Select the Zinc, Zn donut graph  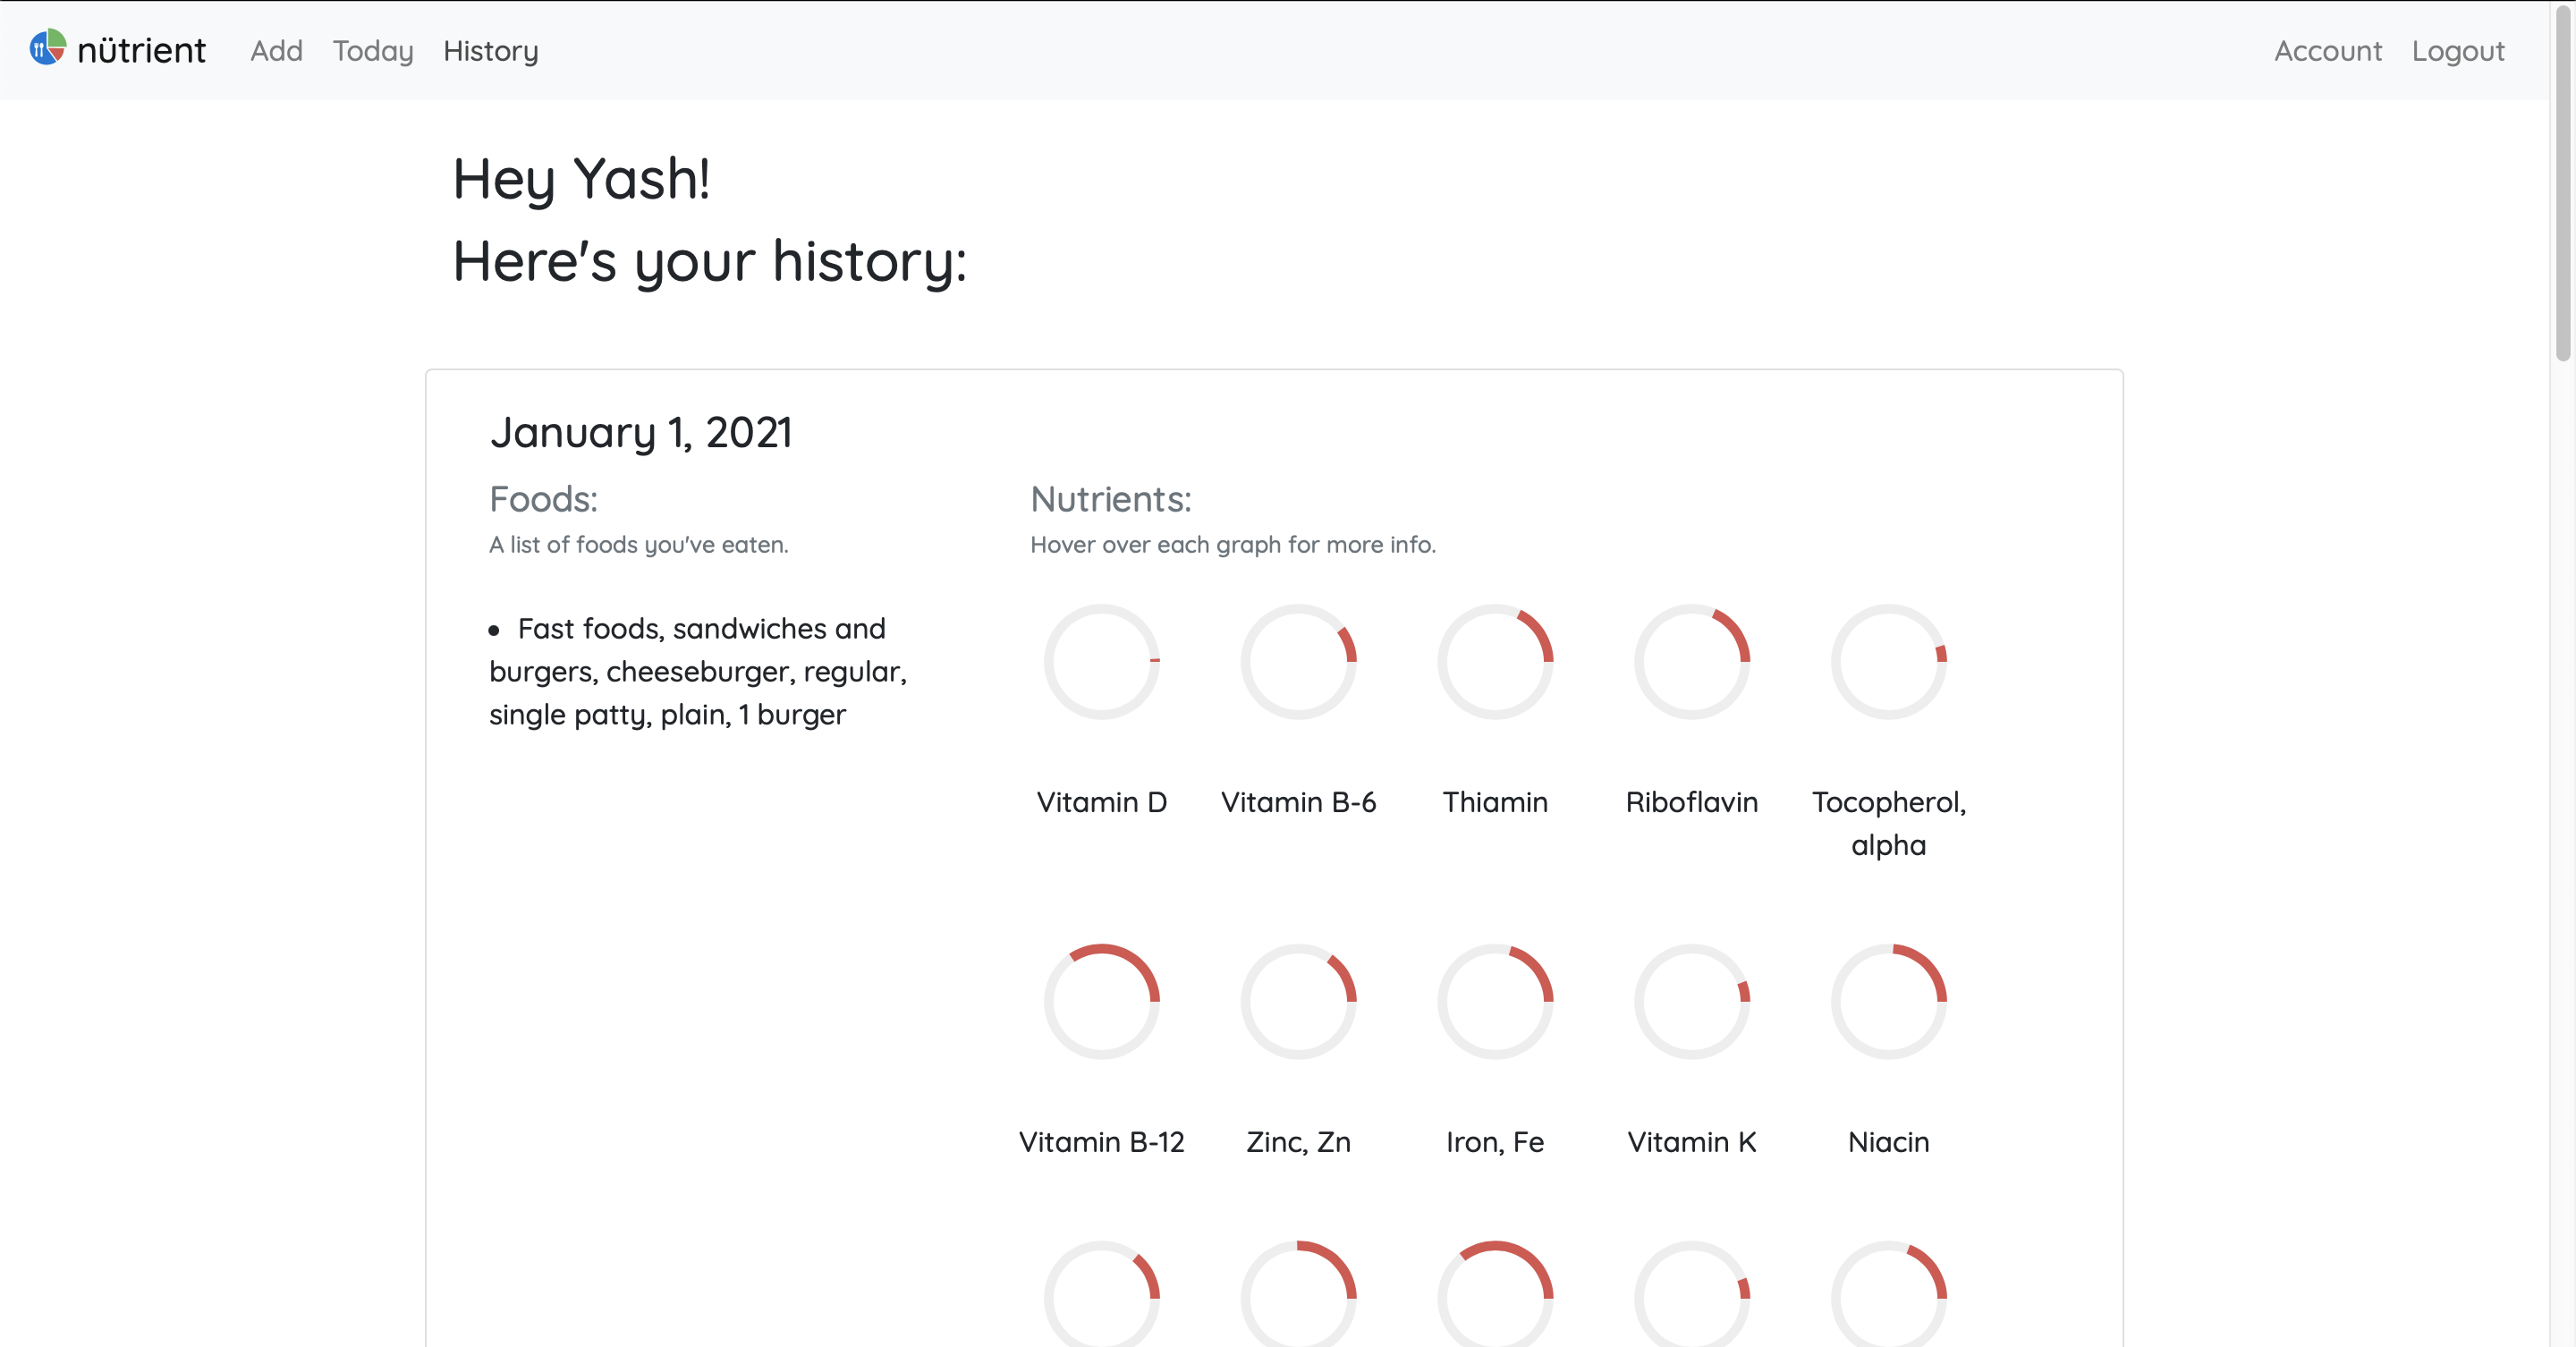(1298, 1002)
